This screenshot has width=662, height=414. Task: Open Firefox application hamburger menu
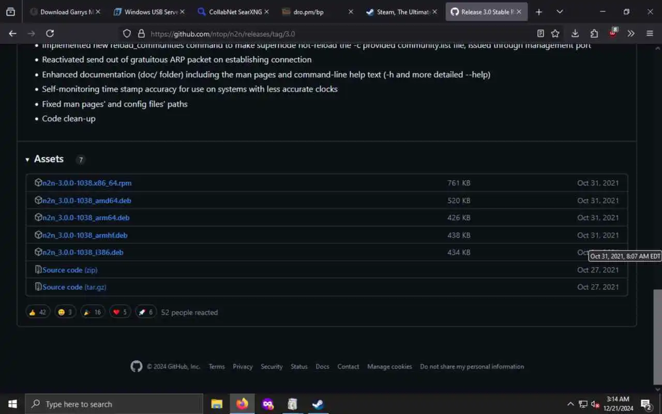(650, 34)
